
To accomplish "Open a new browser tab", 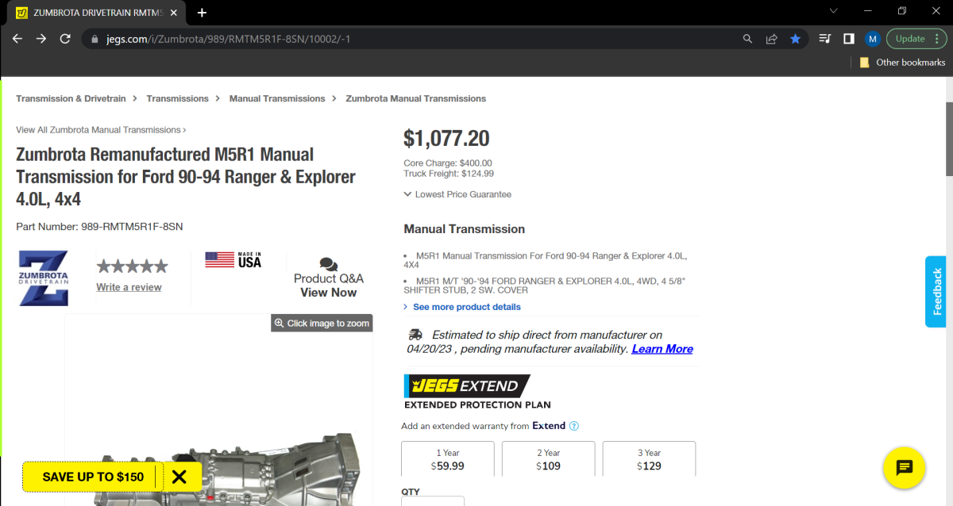I will pos(202,12).
